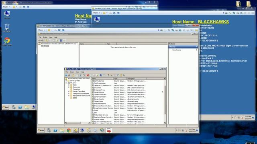Click Back arrow in Domains and Trusts toolbar
257x144 pixels.
click(x=39, y=40)
